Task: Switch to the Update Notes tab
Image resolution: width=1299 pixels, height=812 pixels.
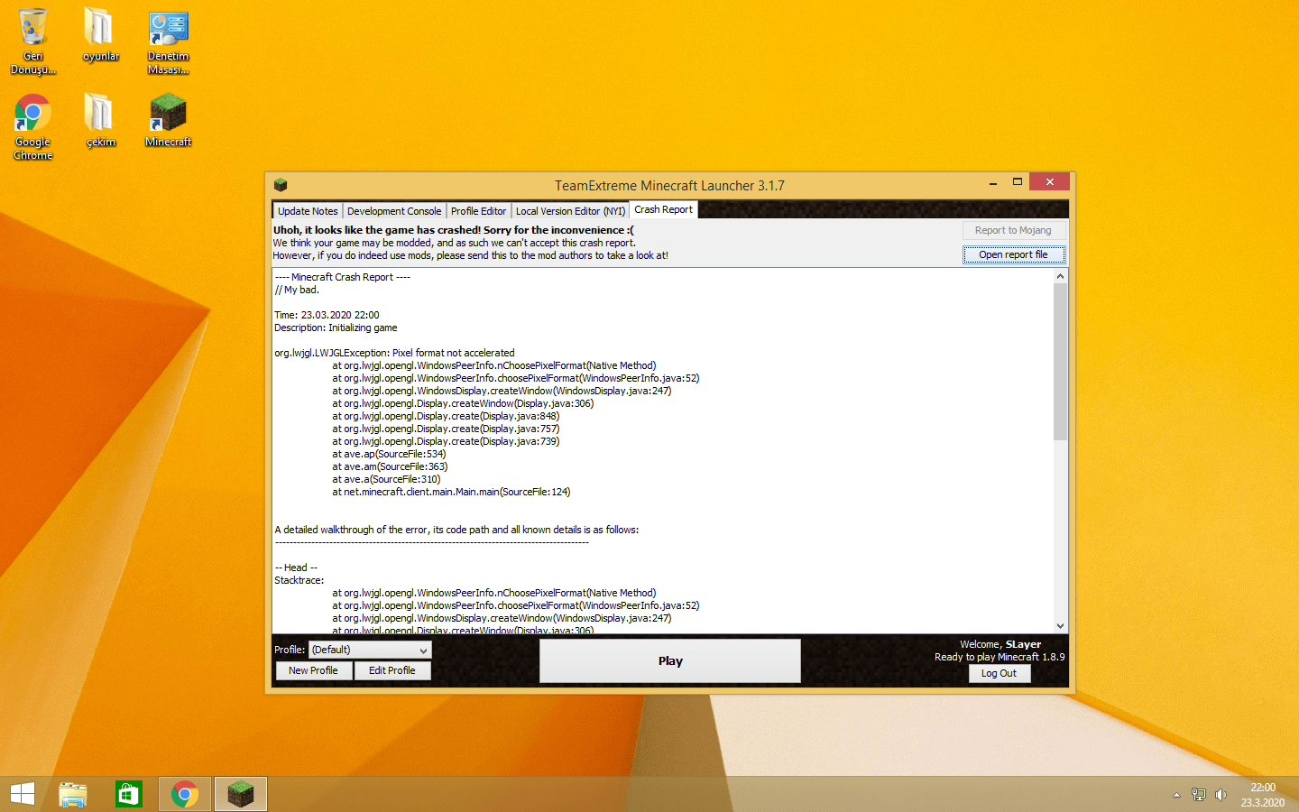Action: click(308, 211)
